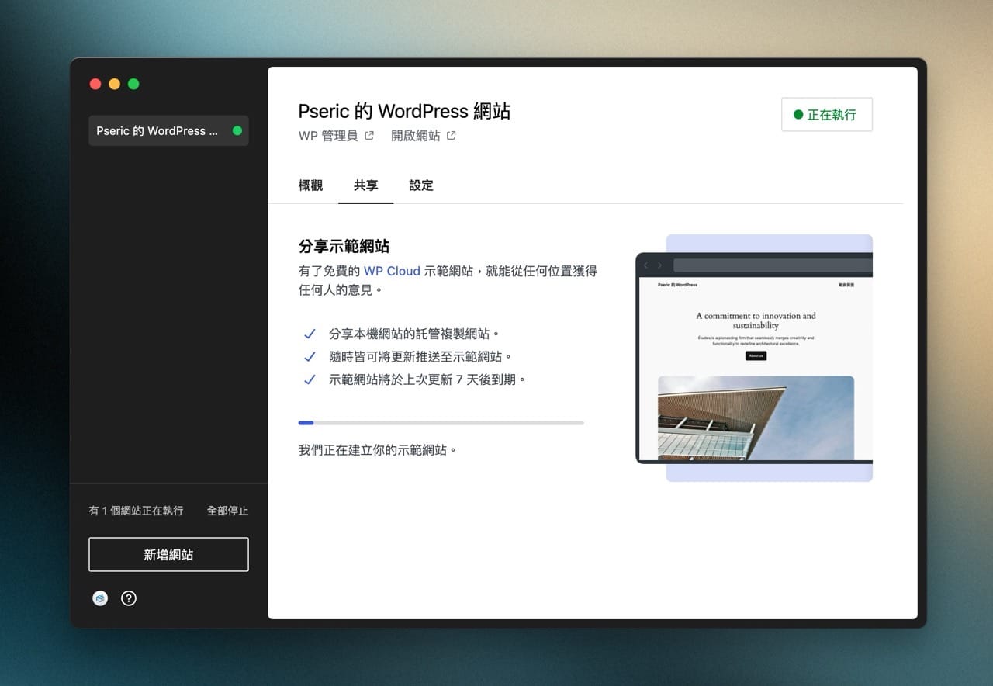
Task: Click checkmark beside 分享本機網站的託管複製網站
Action: (310, 334)
